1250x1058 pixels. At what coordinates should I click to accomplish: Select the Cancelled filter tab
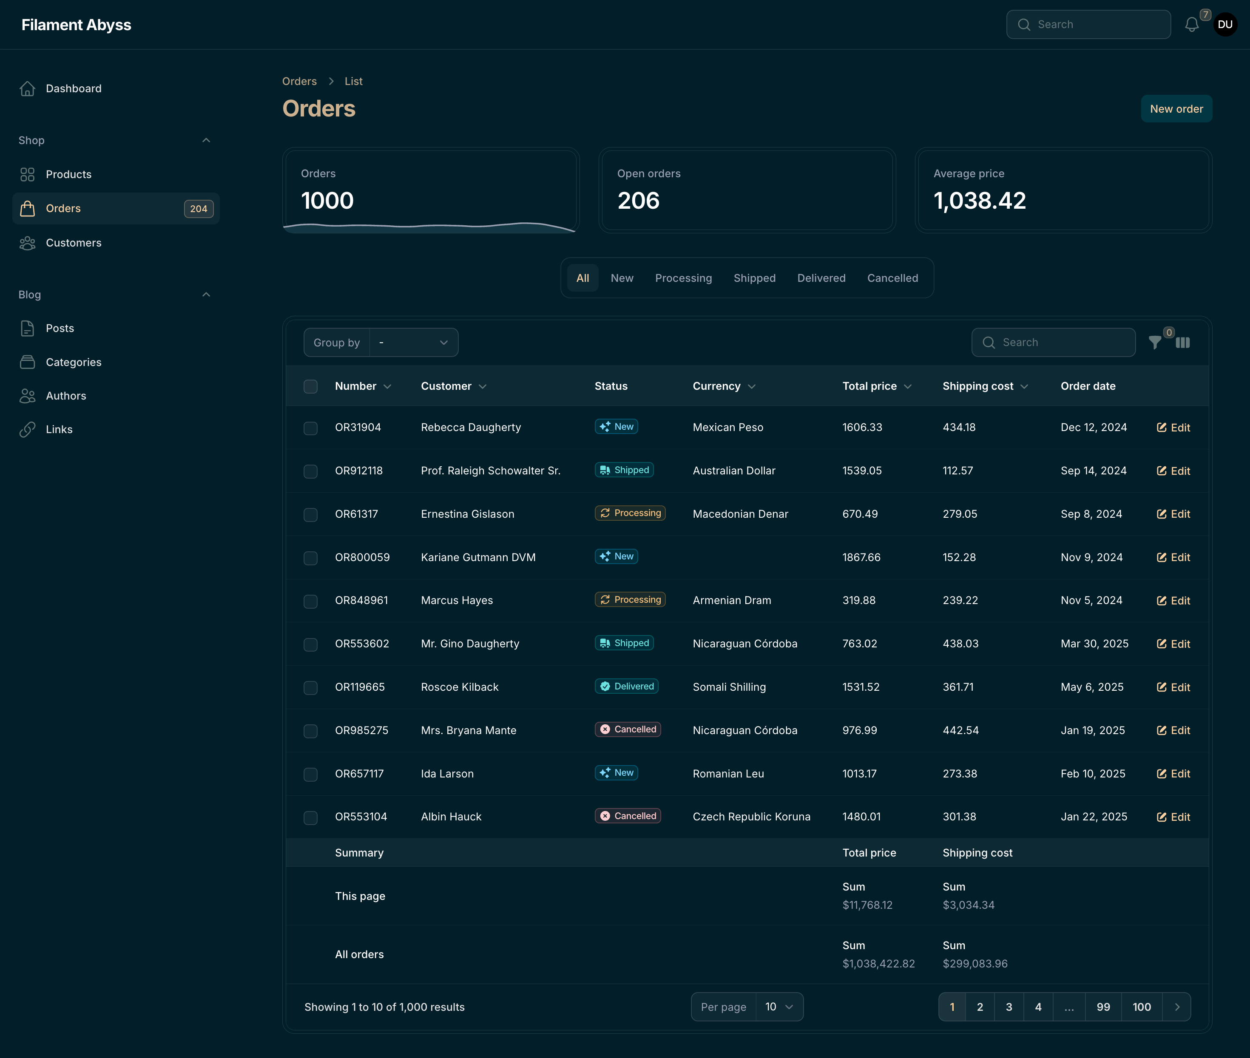(892, 278)
